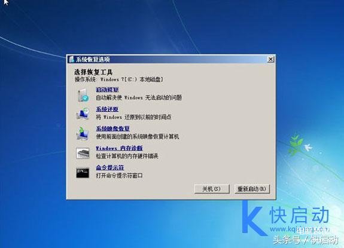
Task: Close the 系统恢复选项 dialog
Action: [271, 59]
